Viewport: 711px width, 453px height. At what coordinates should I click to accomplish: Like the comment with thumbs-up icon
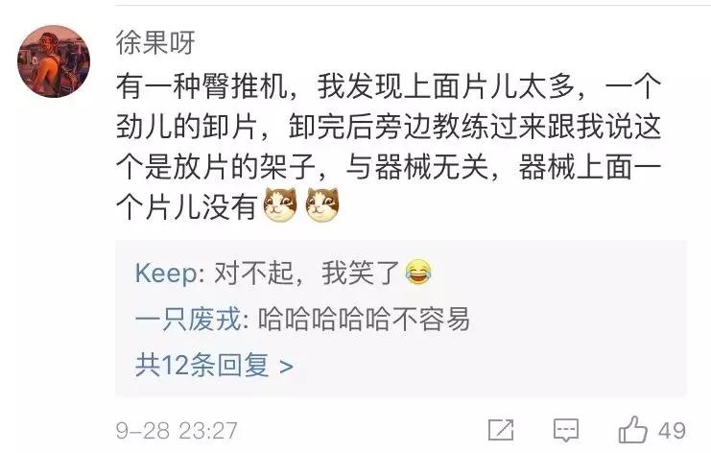click(x=632, y=429)
